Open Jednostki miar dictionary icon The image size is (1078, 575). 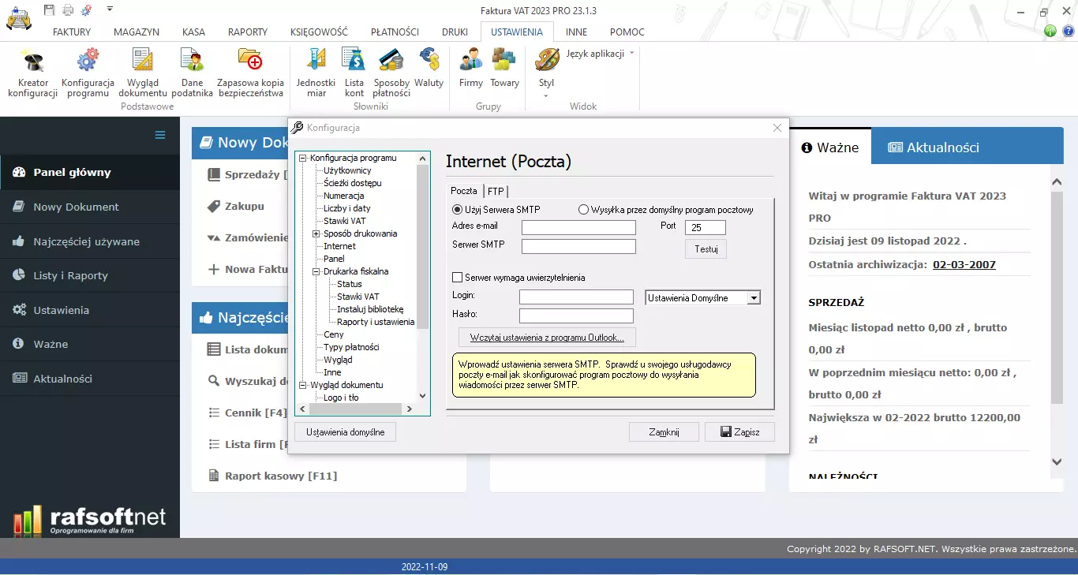tap(316, 62)
